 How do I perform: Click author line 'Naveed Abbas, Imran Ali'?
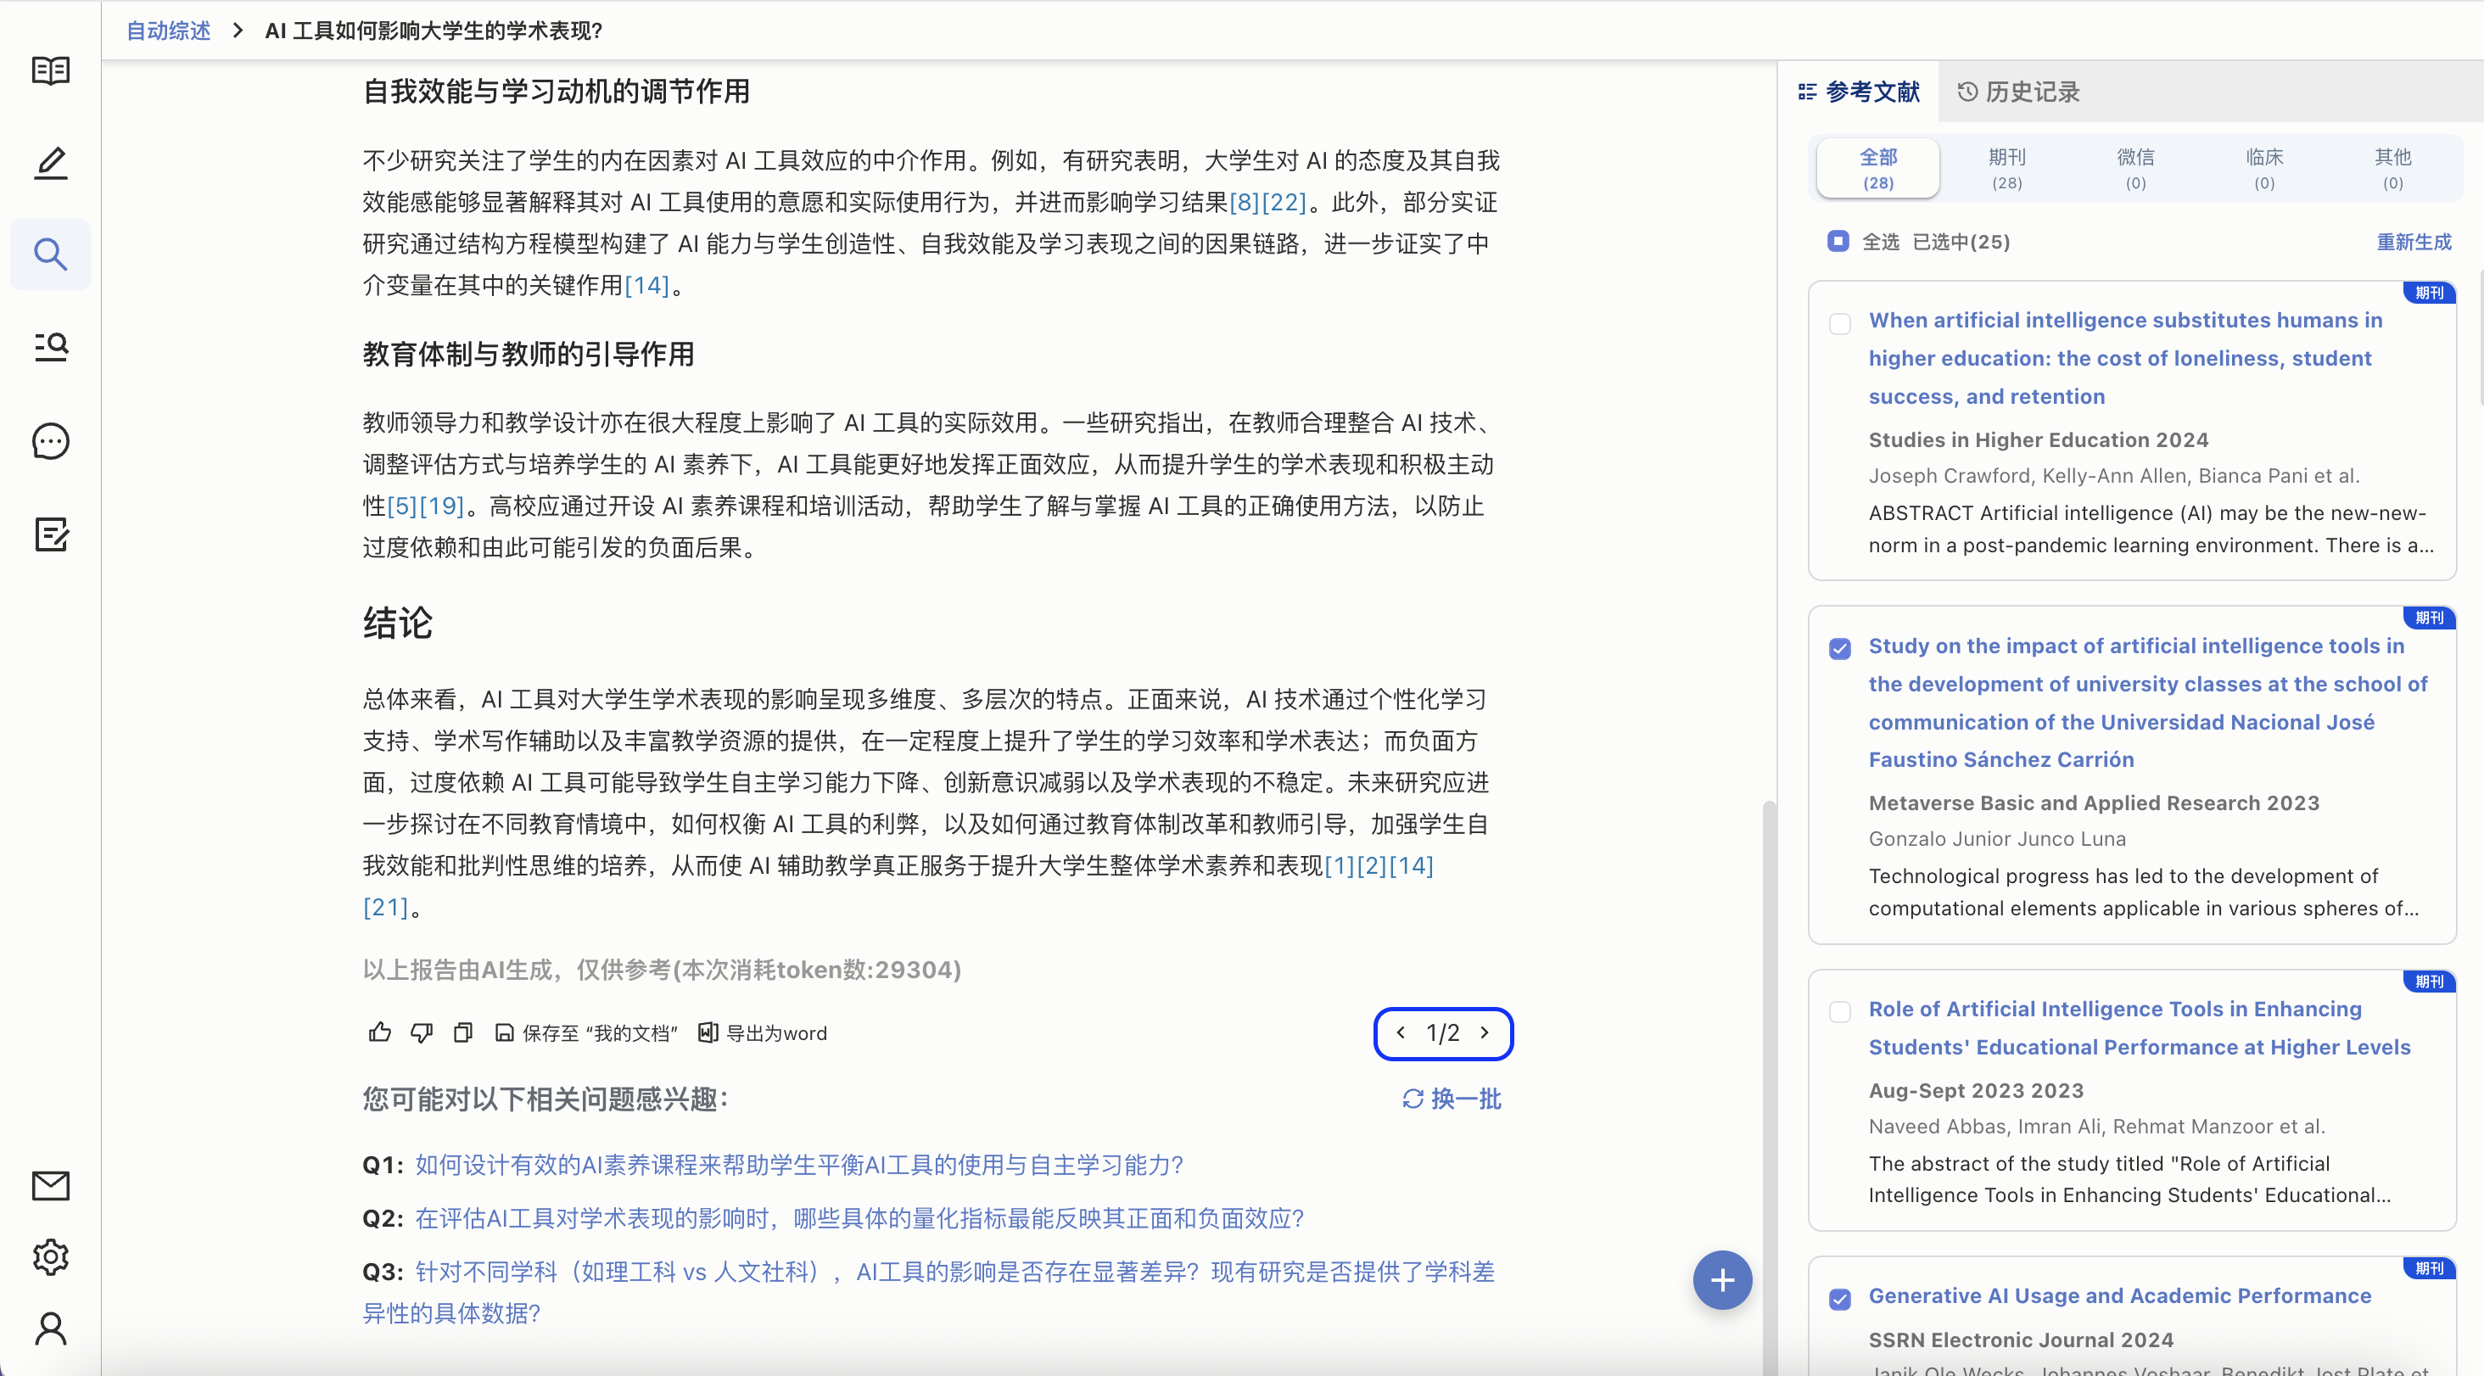click(2096, 1125)
